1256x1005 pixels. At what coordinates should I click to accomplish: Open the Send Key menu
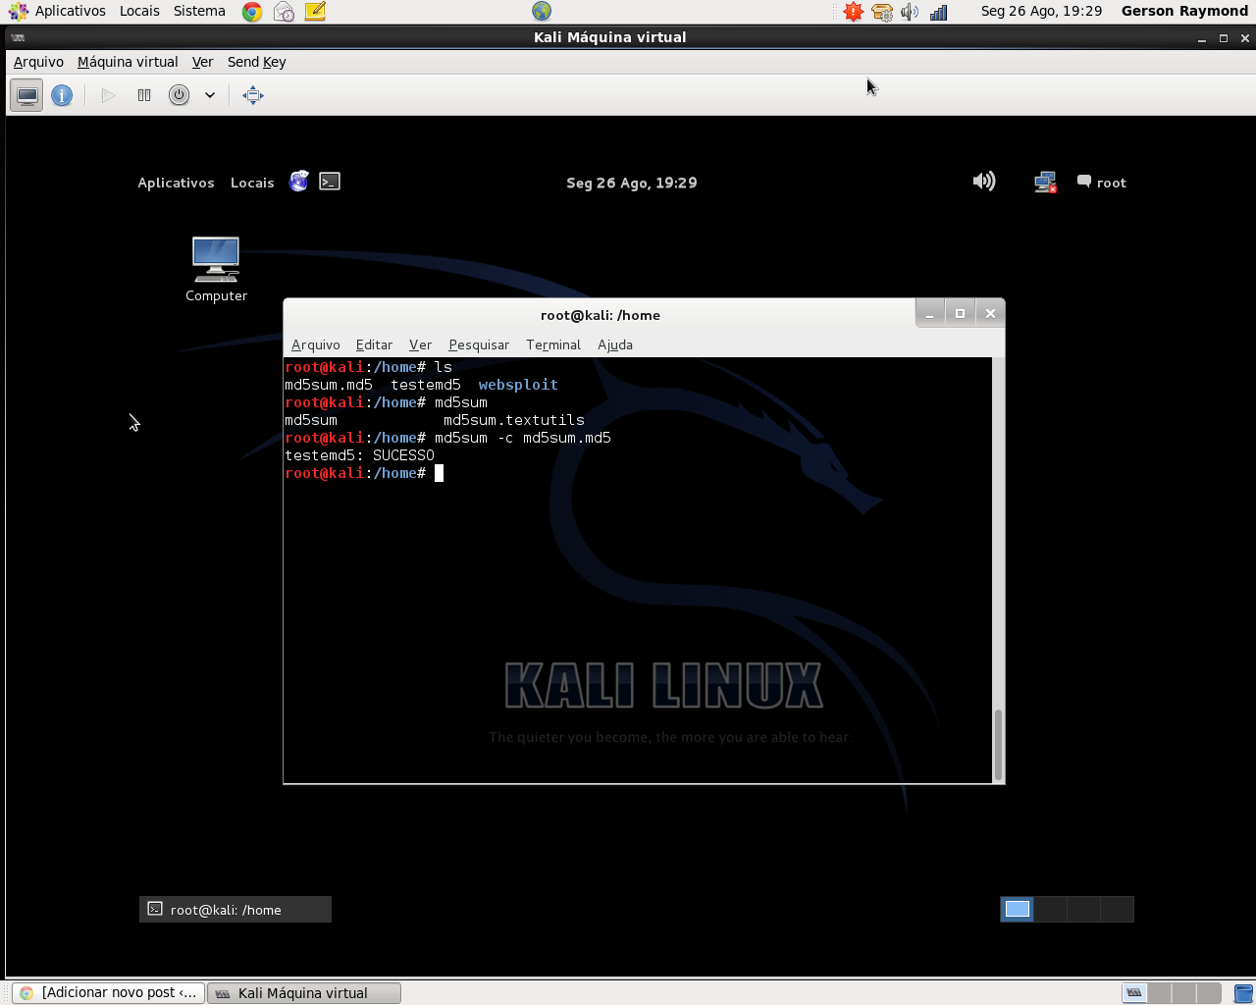257,62
